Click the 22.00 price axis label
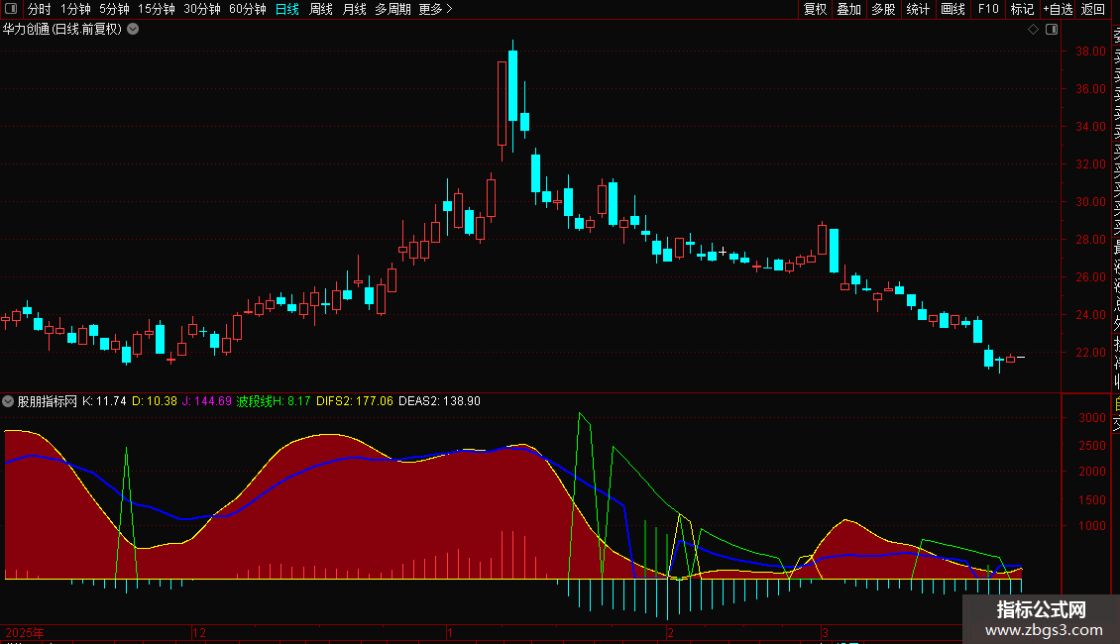1120x644 pixels. click(x=1090, y=353)
